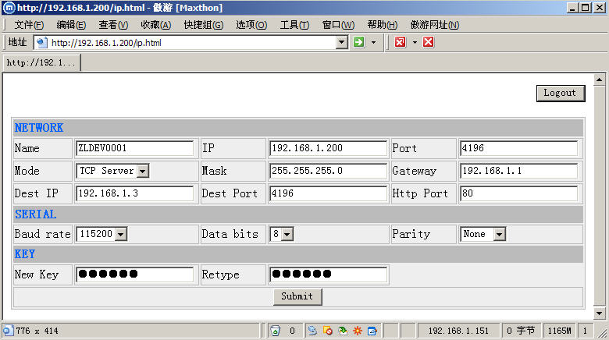Open the 文件(F) menu
Screen dimensions: 609x340
tap(29, 25)
